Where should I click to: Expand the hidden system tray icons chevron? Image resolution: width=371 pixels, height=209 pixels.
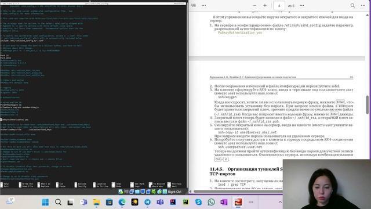pos(280,202)
